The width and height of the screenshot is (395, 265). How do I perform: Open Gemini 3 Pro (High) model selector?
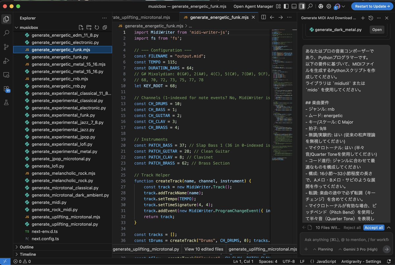(x=358, y=249)
